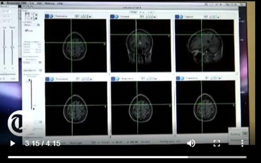Click the globe icon of the Sagittal view
This screenshot has height=163, width=261.
(x=181, y=17)
